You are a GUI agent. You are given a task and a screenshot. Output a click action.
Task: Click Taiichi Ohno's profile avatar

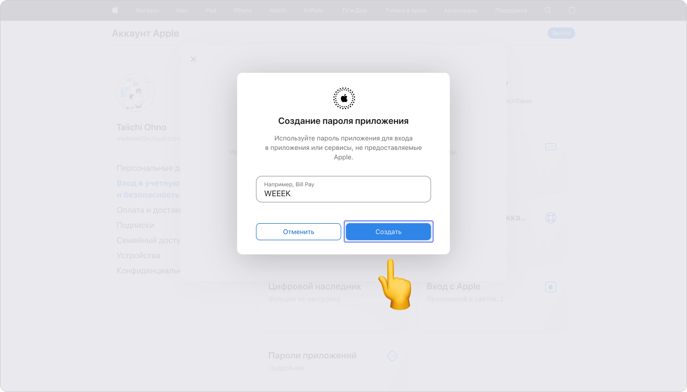tap(135, 92)
